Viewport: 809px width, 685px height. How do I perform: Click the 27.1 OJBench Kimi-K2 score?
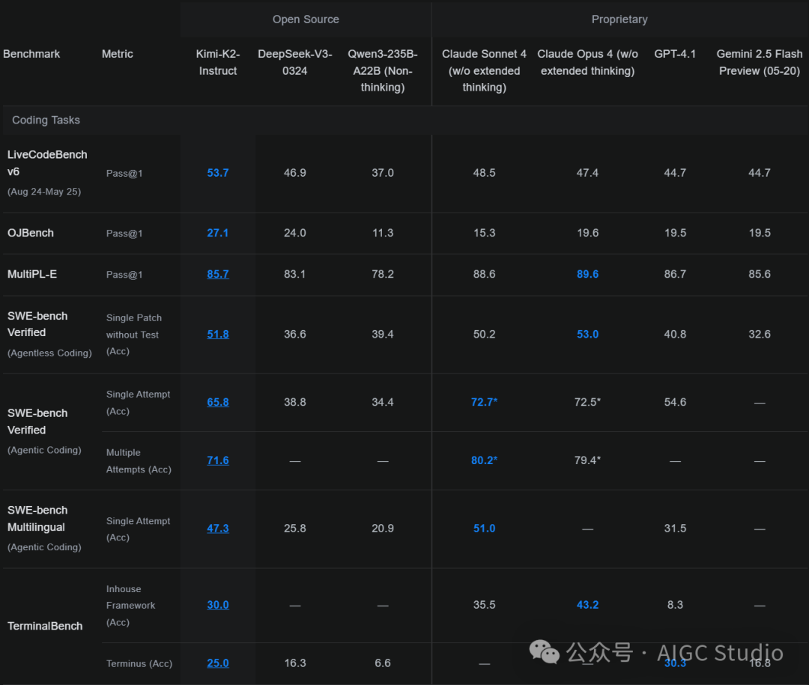[218, 233]
